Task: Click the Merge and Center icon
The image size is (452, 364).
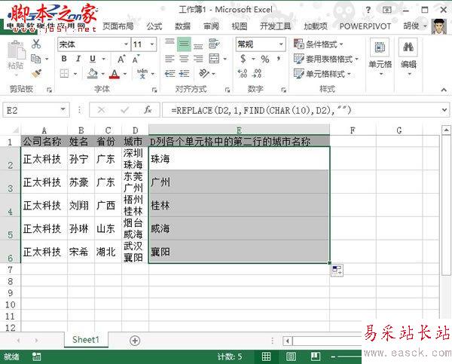Action: 214,59
